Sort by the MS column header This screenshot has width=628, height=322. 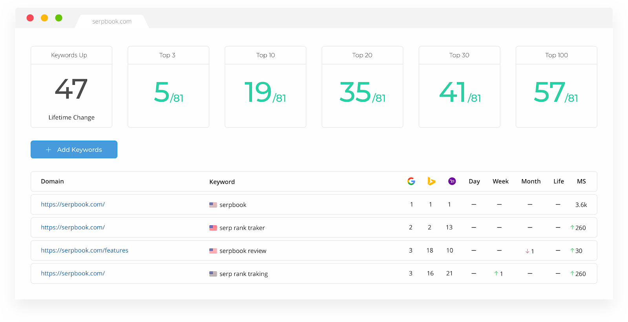(x=581, y=181)
